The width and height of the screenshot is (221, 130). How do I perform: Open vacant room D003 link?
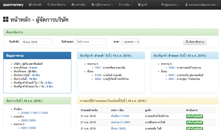(24, 120)
